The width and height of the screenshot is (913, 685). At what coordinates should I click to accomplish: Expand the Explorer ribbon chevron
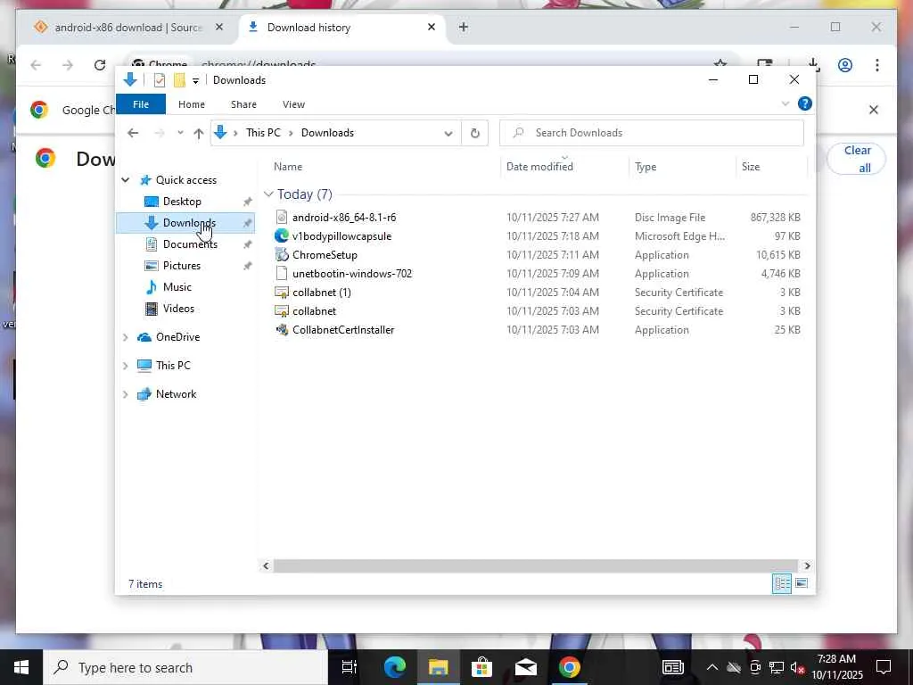coord(785,103)
